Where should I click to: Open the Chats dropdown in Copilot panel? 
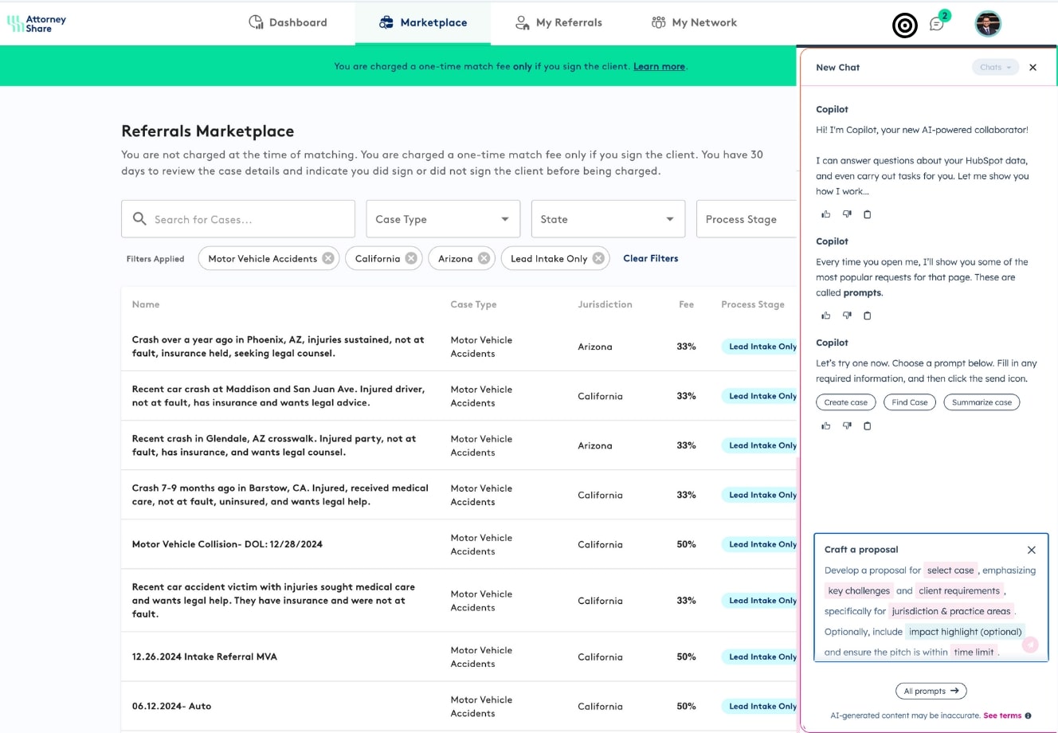coord(995,68)
